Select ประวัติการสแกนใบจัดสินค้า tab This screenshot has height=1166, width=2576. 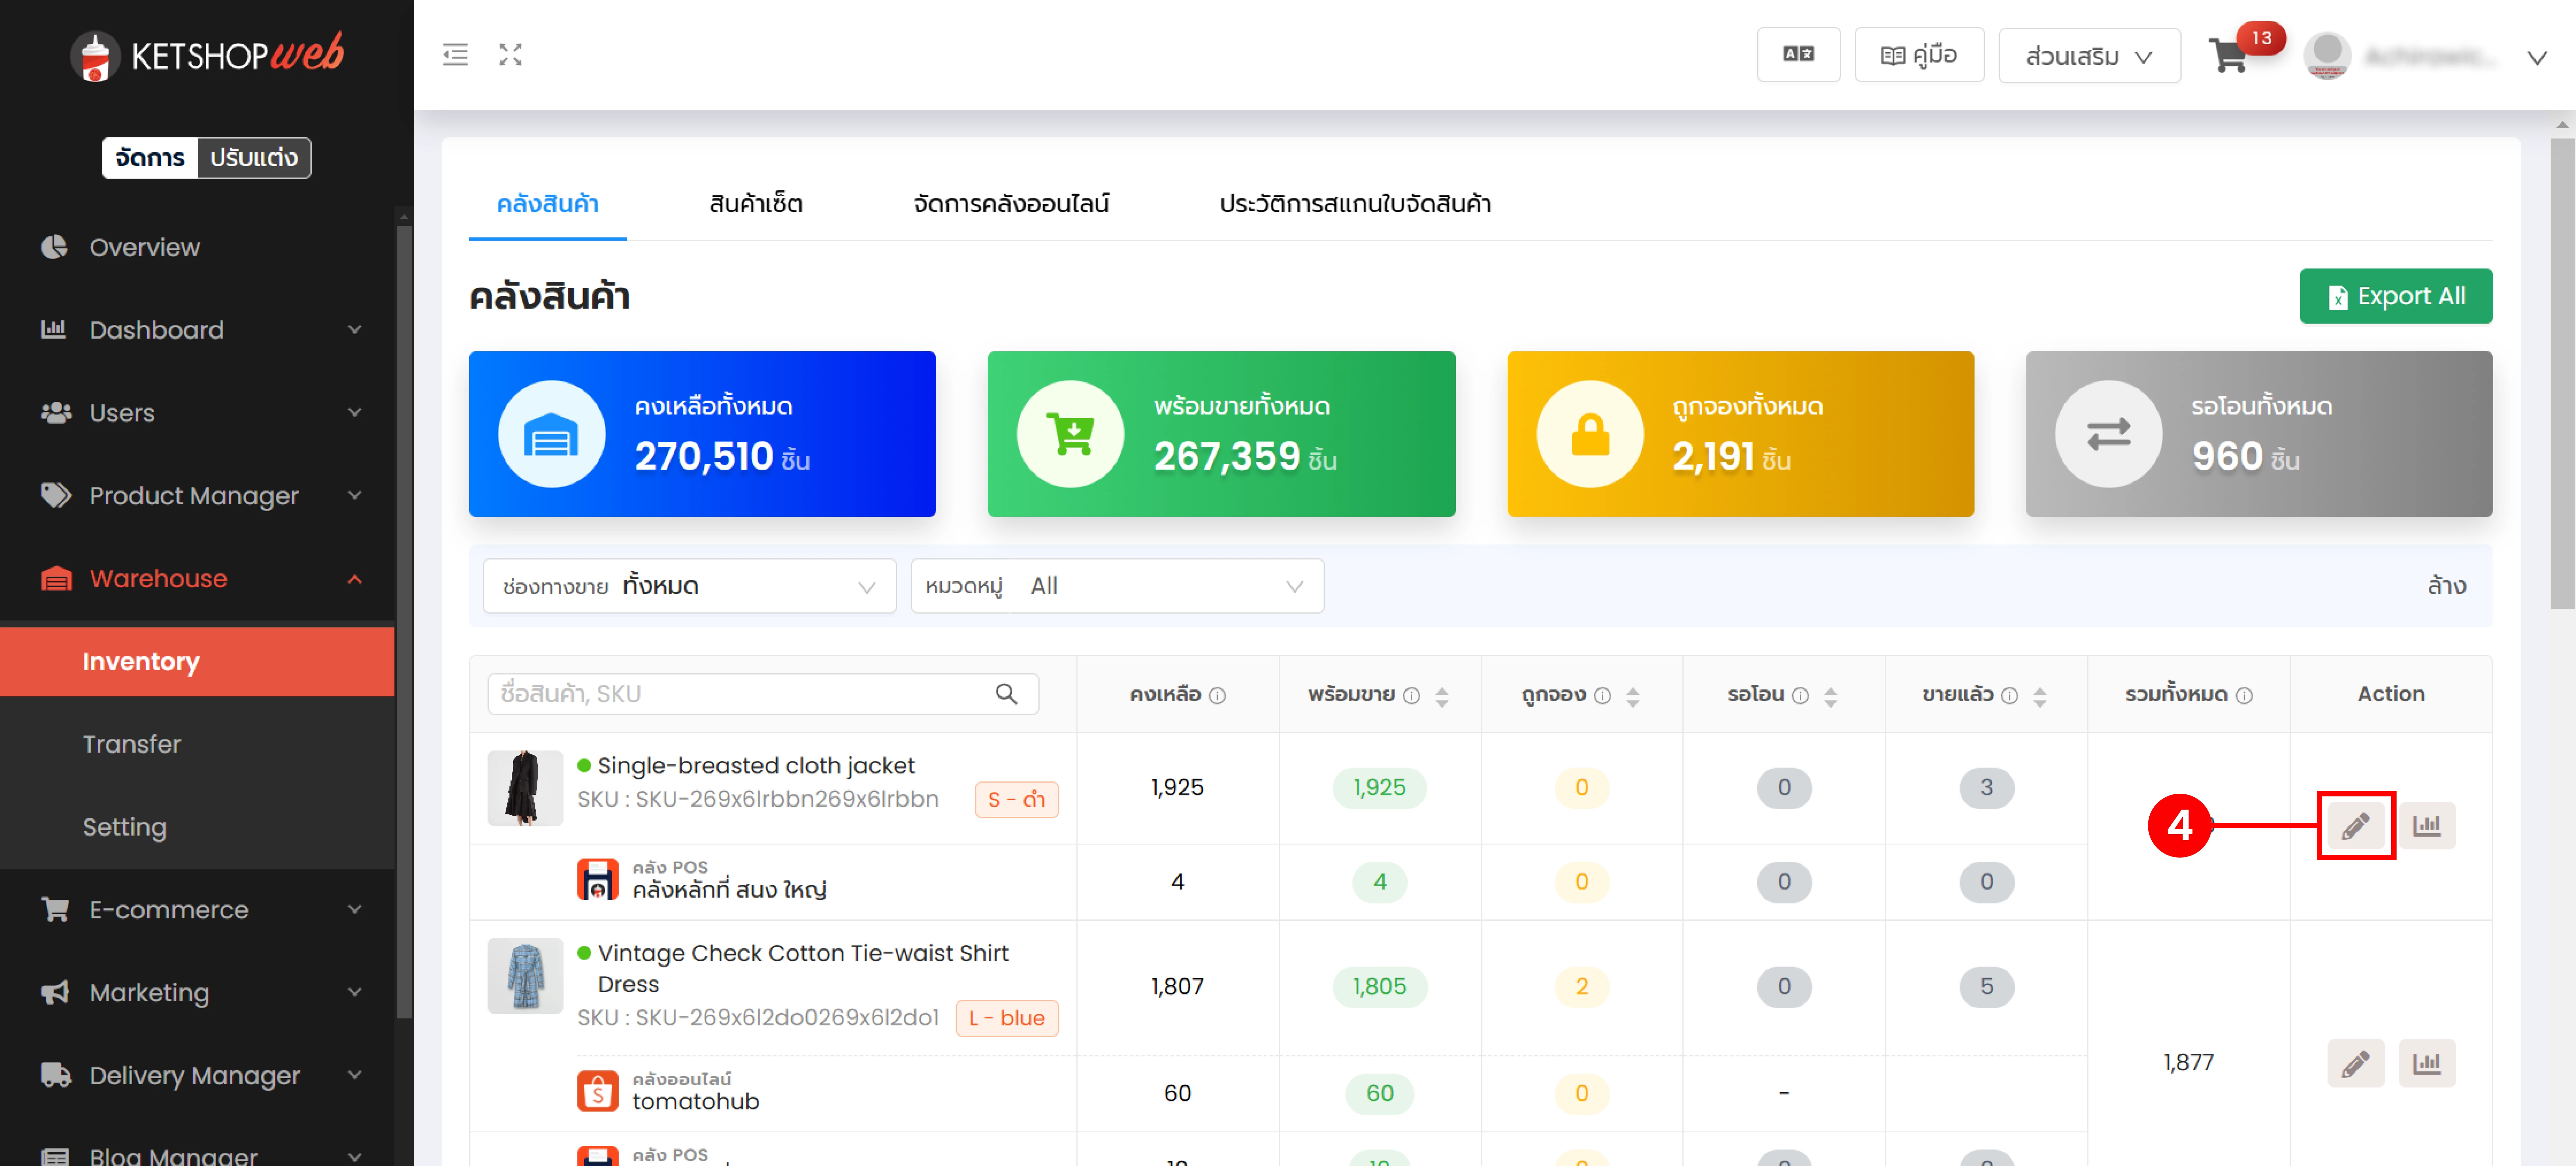tap(1355, 204)
